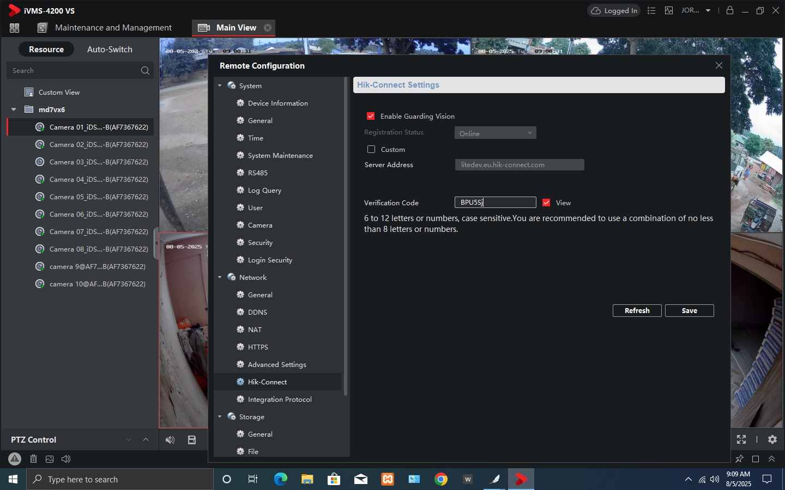Open Microsoft Store from the taskbar
The image size is (785, 490).
[x=334, y=479]
